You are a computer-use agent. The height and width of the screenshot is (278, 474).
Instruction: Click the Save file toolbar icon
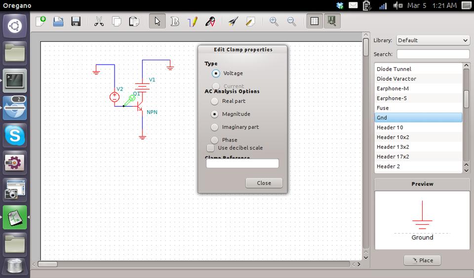76,22
